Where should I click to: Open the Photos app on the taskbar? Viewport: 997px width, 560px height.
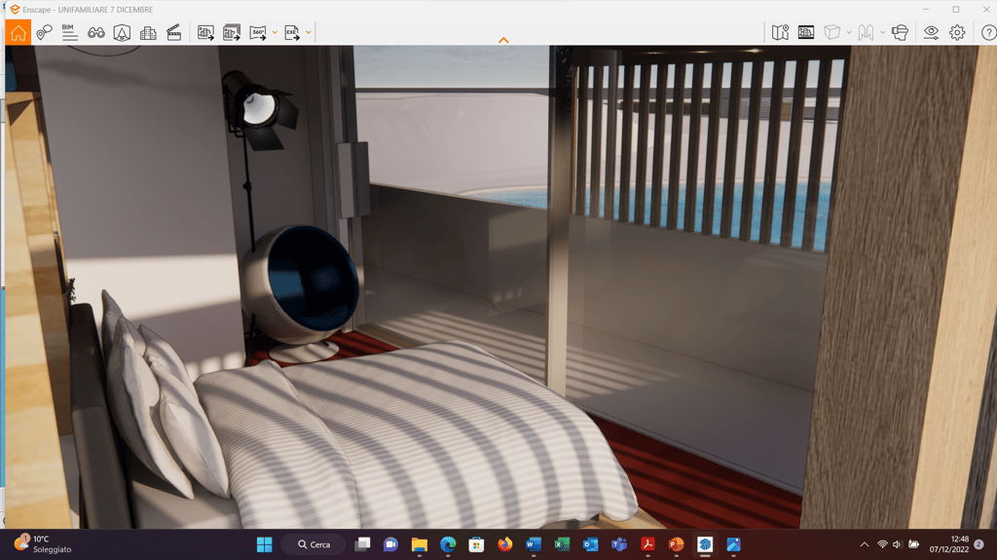point(733,544)
